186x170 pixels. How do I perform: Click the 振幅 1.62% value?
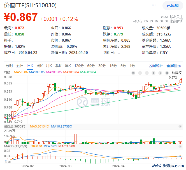coord(20,46)
